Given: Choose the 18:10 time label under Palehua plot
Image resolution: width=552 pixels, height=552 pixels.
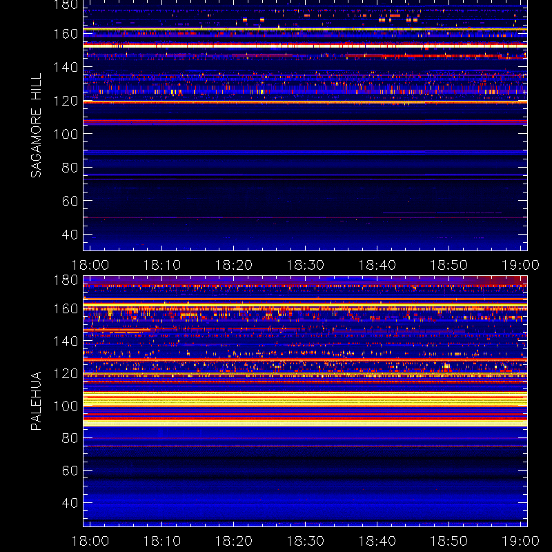Looking at the screenshot, I should 161,541.
